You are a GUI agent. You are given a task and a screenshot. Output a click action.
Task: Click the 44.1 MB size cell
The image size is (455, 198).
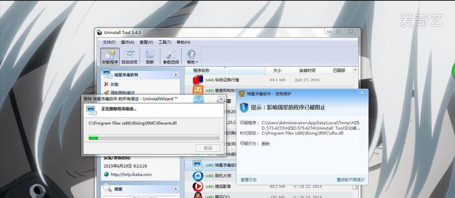coord(277,80)
